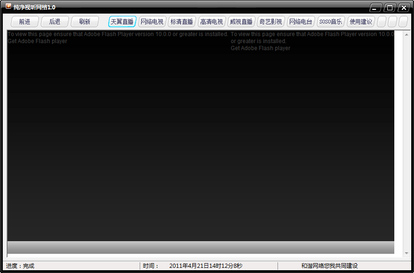Switch to 威视直播 broadcast channel
The width and height of the screenshot is (414, 273).
click(241, 21)
